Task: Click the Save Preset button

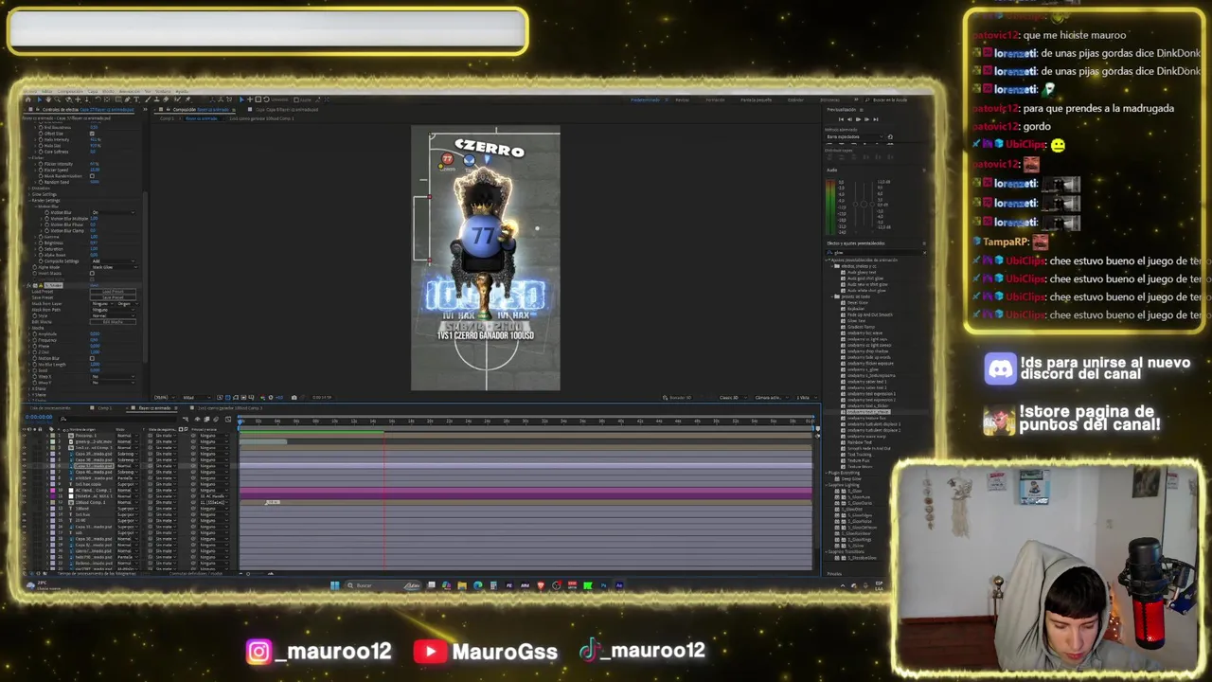Action: tap(113, 297)
